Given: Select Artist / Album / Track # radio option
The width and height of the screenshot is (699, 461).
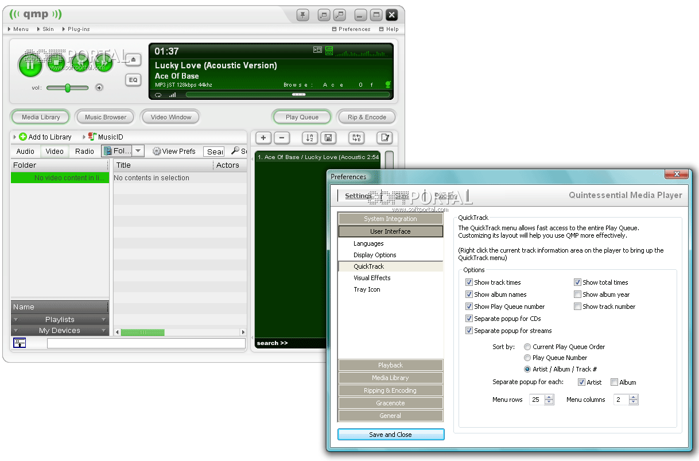Looking at the screenshot, I should coord(527,369).
